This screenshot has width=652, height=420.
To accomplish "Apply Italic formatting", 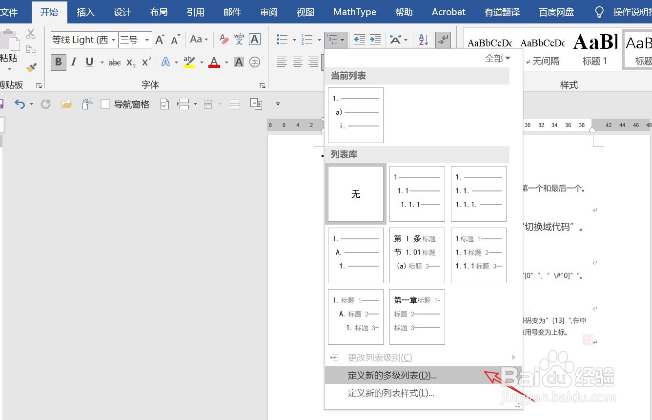I will [x=74, y=63].
